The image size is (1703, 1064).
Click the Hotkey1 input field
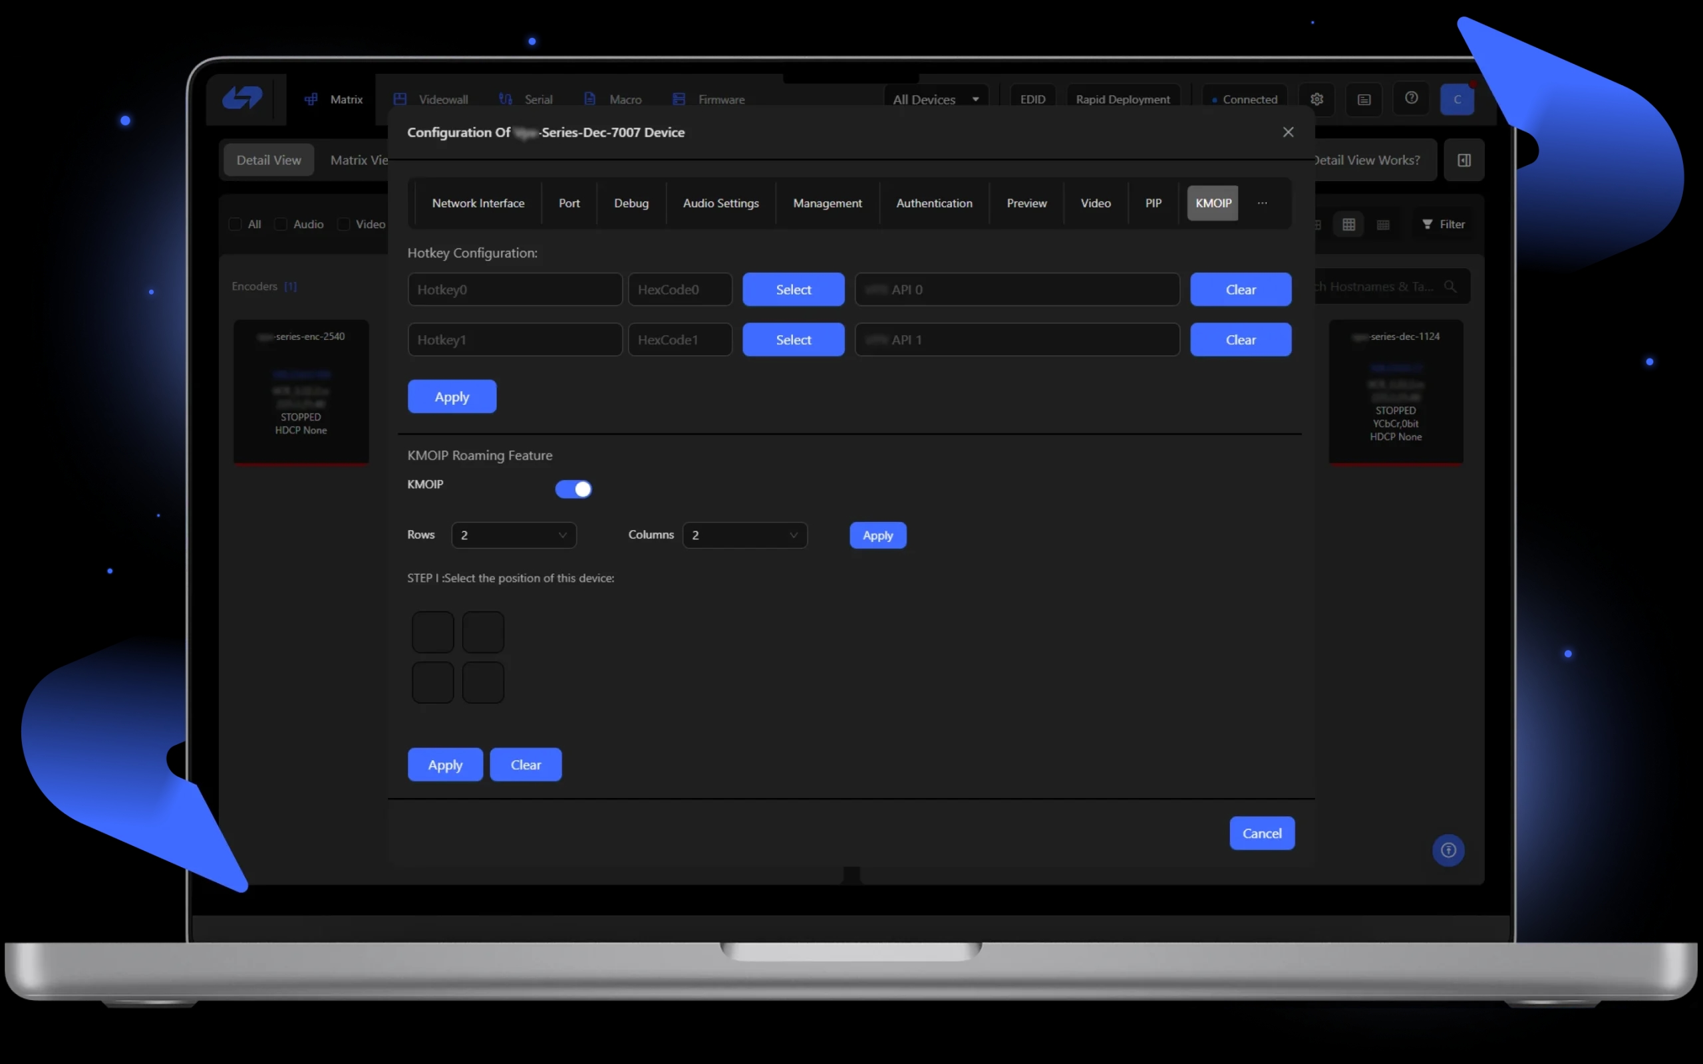[x=514, y=340]
